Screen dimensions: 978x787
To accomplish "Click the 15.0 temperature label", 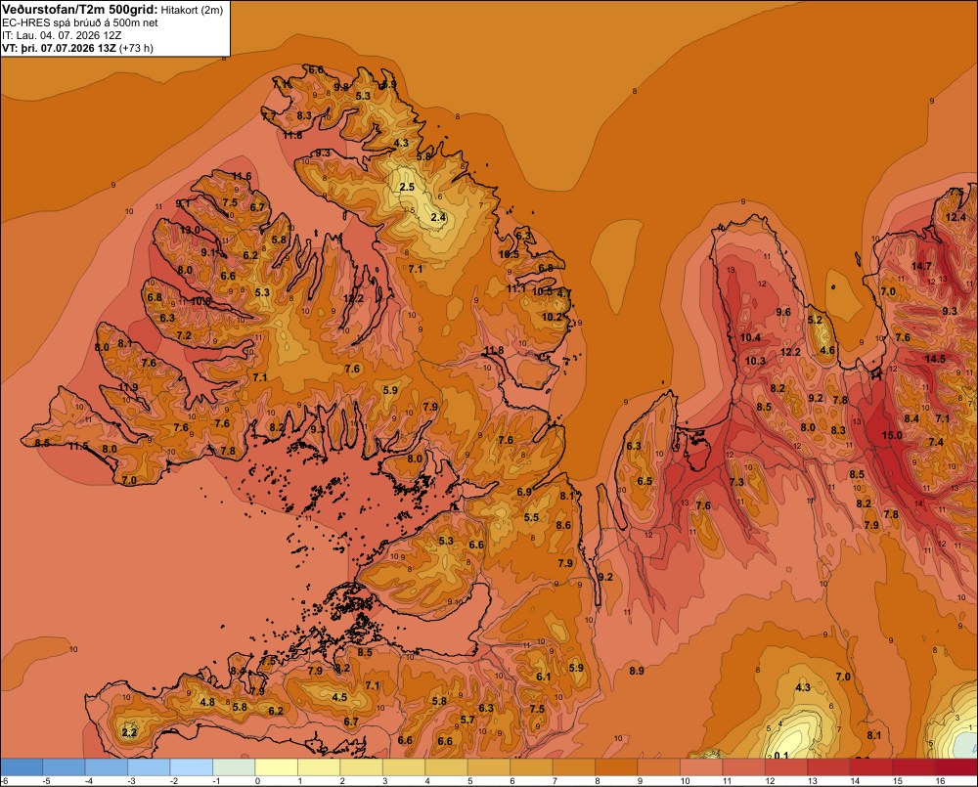I will [892, 435].
